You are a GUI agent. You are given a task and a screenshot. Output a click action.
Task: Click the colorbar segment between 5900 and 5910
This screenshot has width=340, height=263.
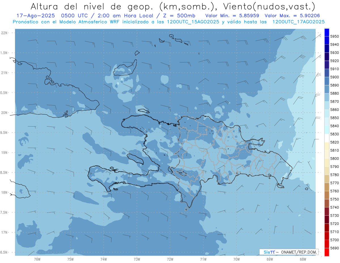point(327,73)
